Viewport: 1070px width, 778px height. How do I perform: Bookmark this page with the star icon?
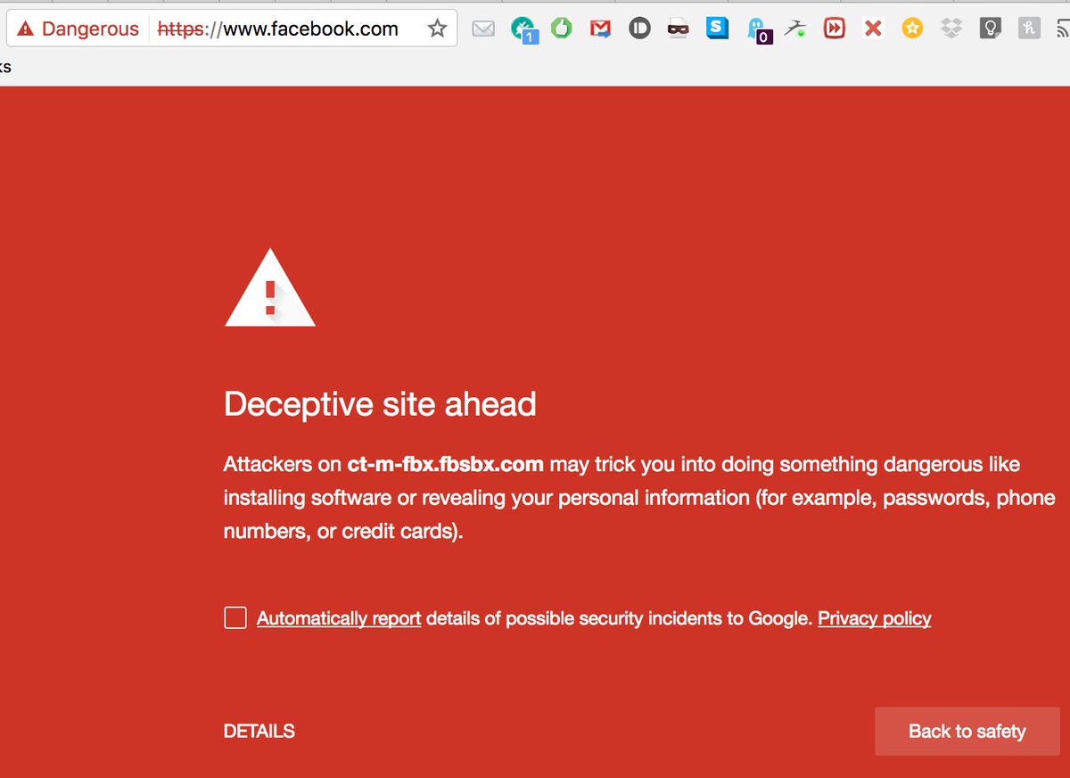pyautogui.click(x=437, y=29)
